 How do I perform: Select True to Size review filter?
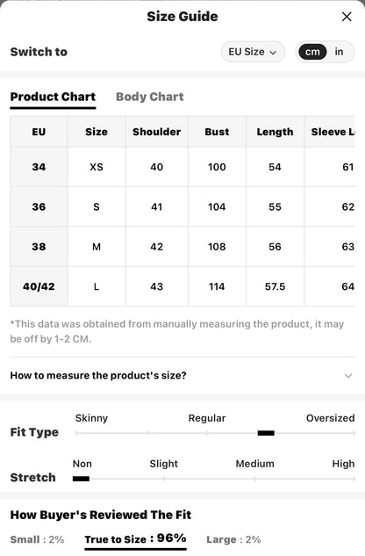[135, 539]
